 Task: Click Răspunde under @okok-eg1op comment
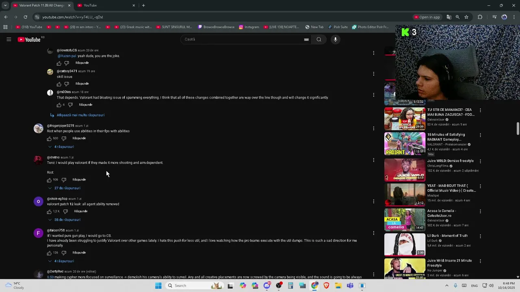pyautogui.click(x=81, y=211)
